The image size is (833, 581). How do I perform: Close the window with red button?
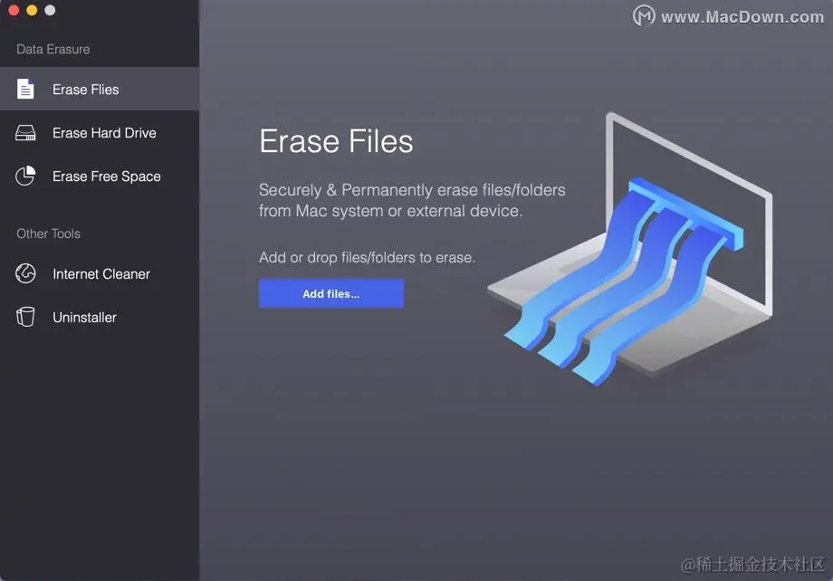[14, 10]
